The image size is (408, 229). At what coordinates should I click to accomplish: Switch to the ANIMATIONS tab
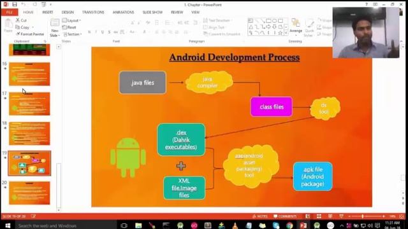click(x=123, y=12)
